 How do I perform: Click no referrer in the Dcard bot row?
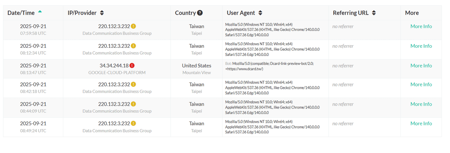point(343,66)
